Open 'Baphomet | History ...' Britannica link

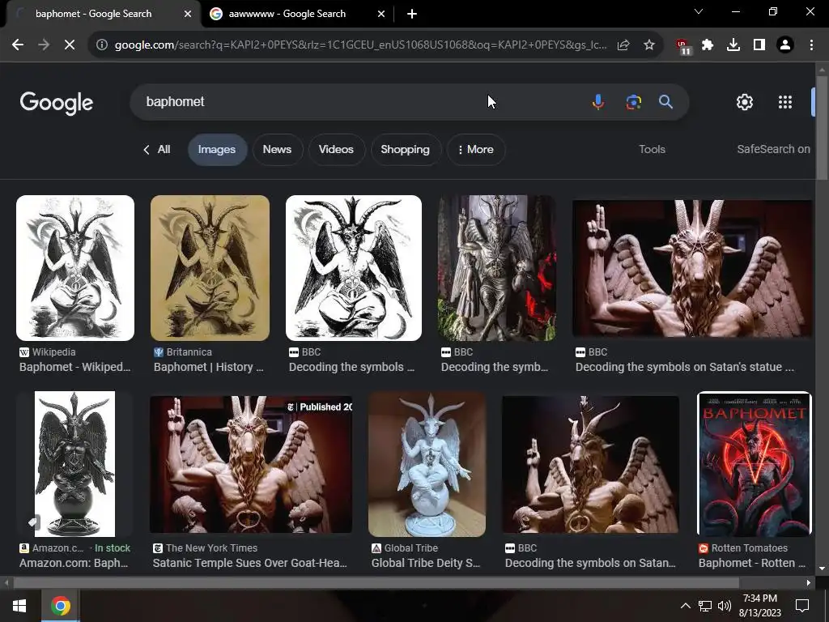(x=208, y=367)
